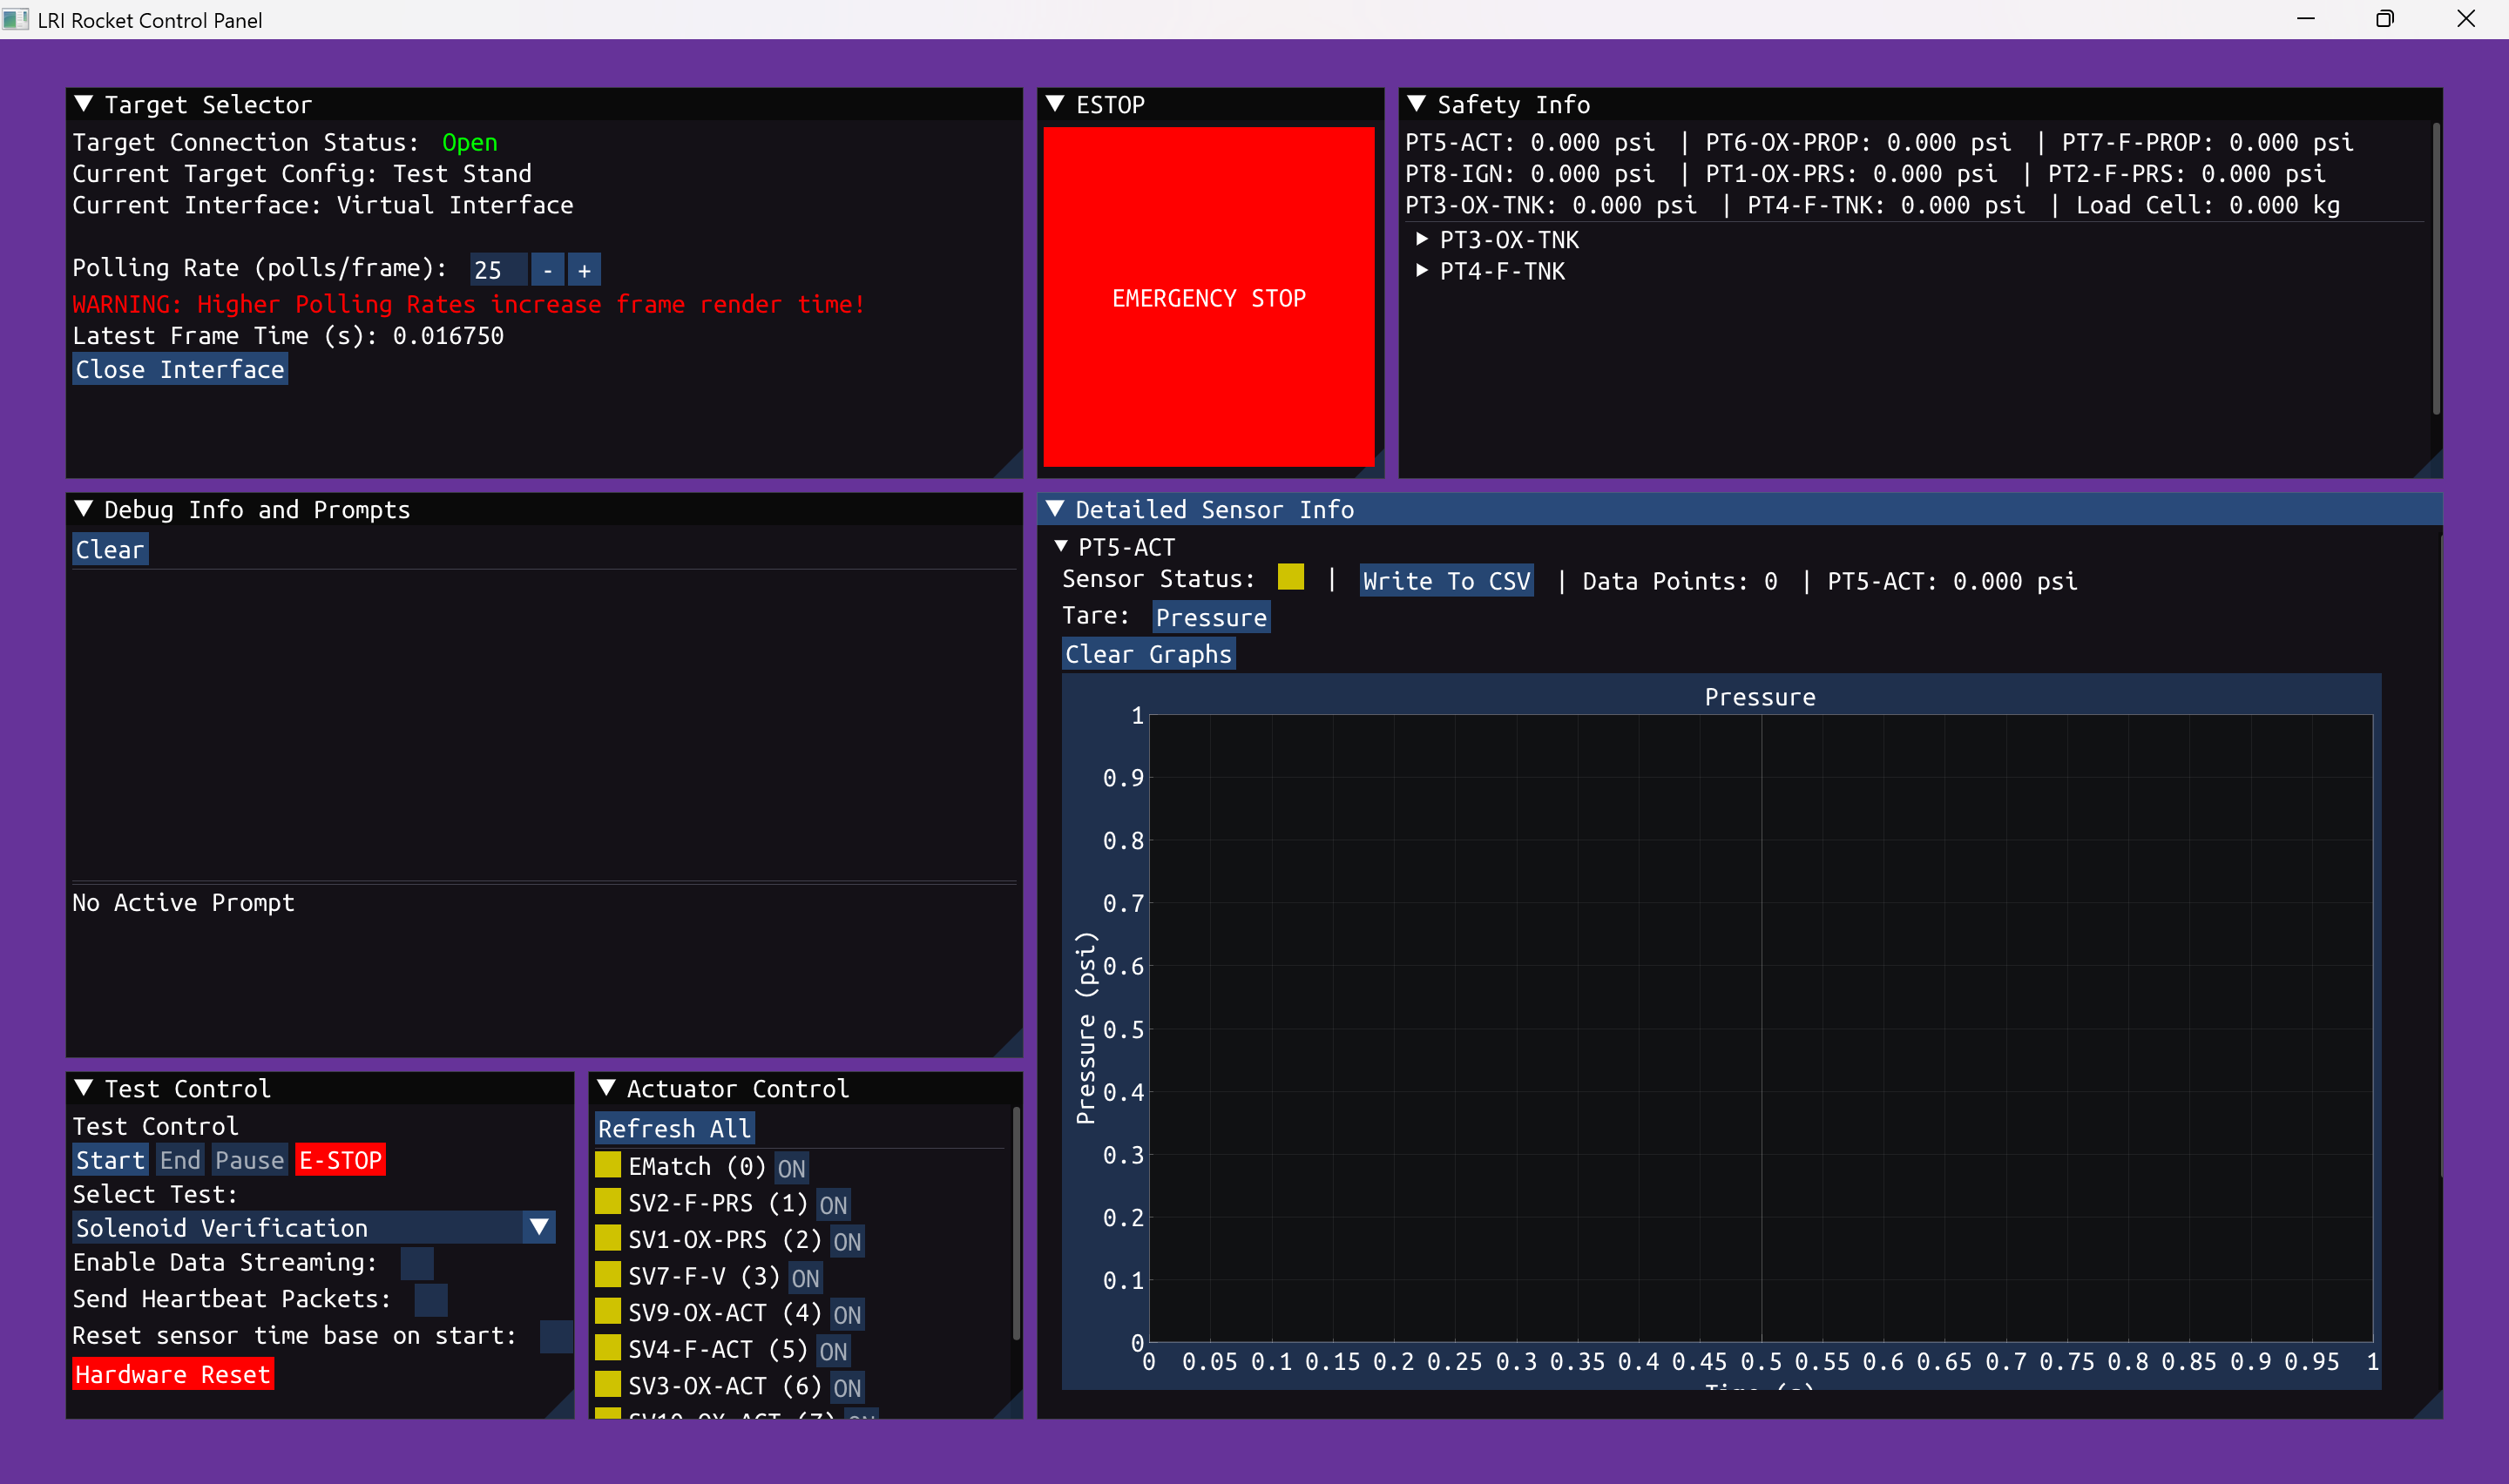Collapse the ESTOP panel triangle

click(x=1055, y=104)
